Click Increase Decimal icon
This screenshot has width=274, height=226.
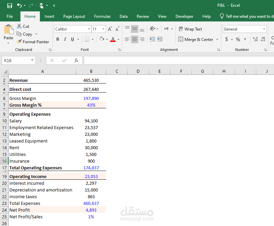[x=255, y=39]
